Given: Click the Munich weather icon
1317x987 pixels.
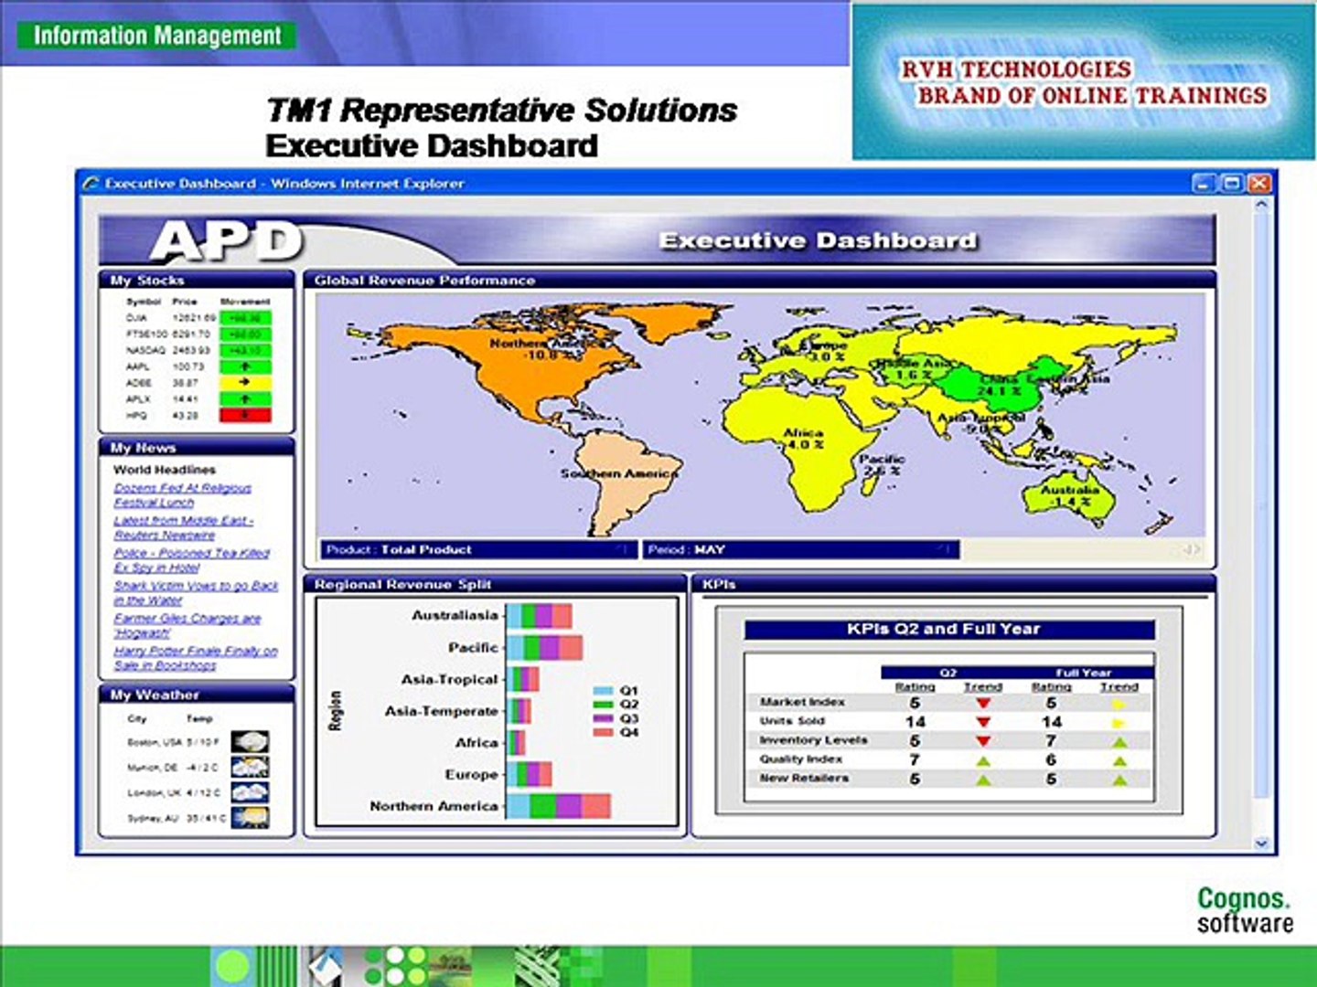Looking at the screenshot, I should pos(250,767).
